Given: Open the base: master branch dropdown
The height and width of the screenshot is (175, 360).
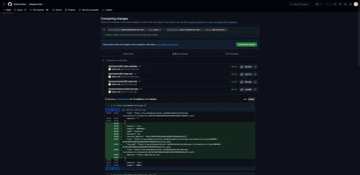Looking at the screenshot, I should pyautogui.click(x=154, y=30).
